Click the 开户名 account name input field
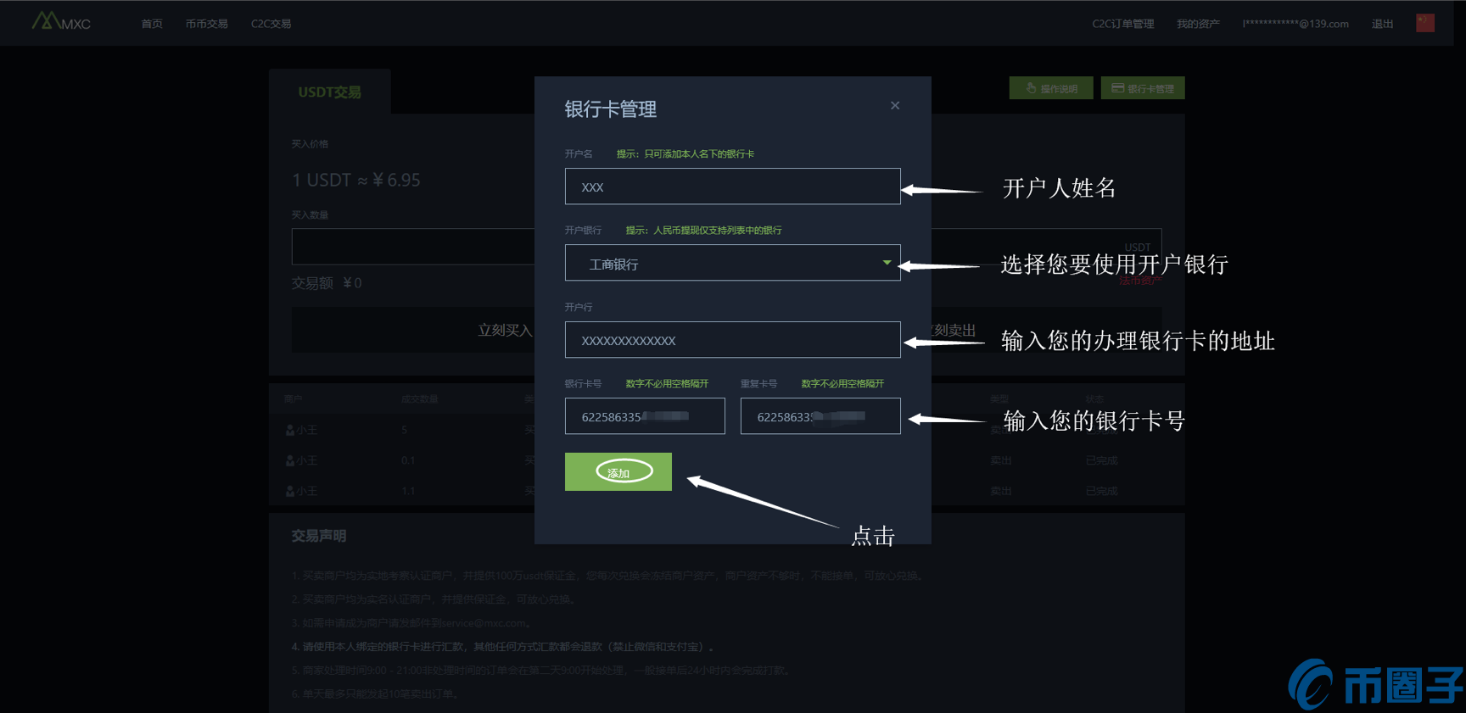The image size is (1466, 713). [731, 187]
